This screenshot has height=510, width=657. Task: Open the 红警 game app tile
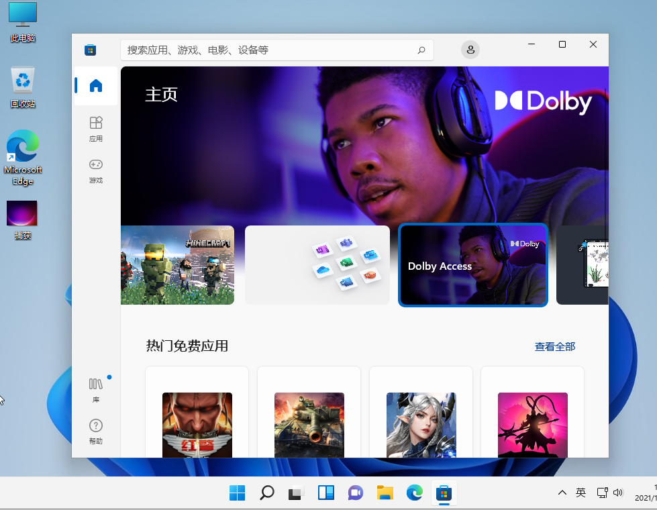pyautogui.click(x=197, y=424)
